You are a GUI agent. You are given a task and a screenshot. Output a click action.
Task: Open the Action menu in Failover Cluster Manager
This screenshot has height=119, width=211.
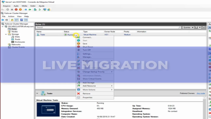tap(11, 16)
